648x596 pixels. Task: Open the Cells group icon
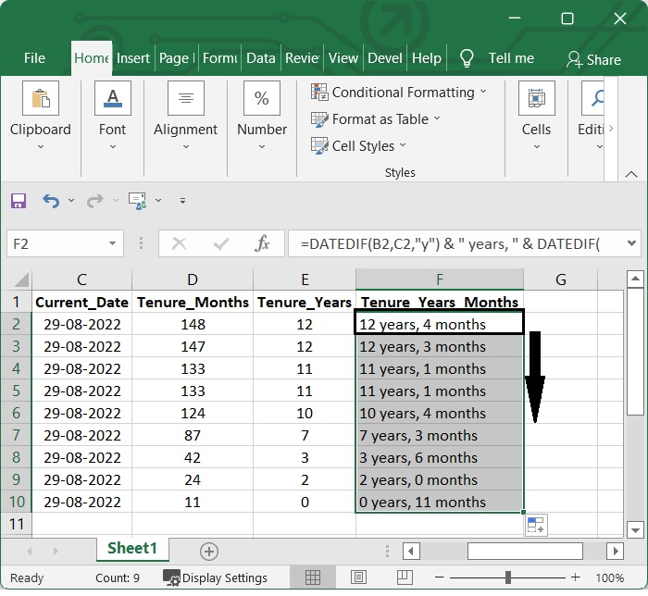[536, 98]
